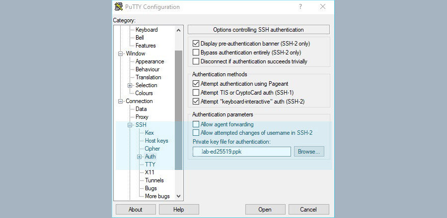Toggle Attempt authentication using Pageant
The image size is (447, 218).
pyautogui.click(x=196, y=84)
